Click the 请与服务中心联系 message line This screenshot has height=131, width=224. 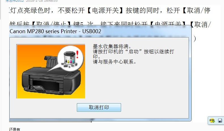[x=115, y=62]
